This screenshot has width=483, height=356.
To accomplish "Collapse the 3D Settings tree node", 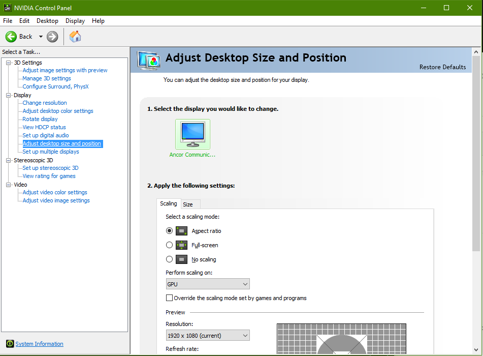I will pos(9,63).
